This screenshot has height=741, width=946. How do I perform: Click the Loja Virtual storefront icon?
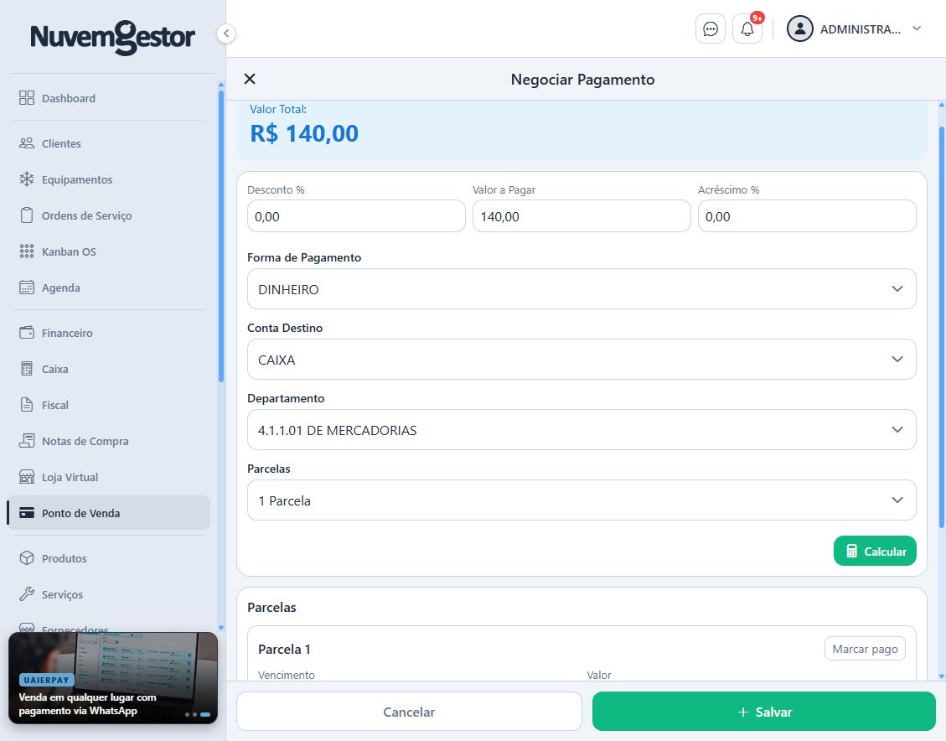27,477
